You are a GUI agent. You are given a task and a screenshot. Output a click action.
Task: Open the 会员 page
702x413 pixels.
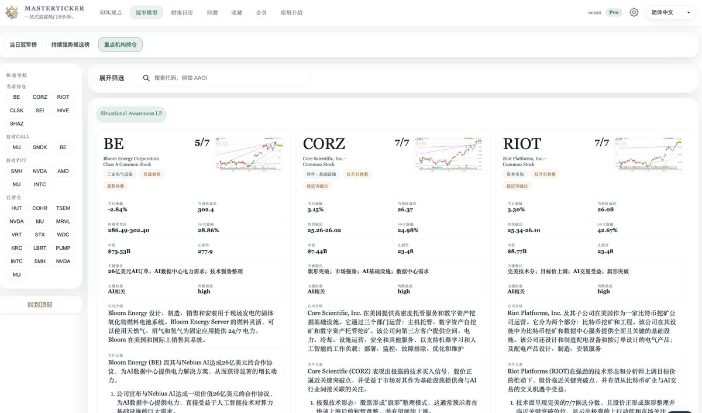click(261, 12)
